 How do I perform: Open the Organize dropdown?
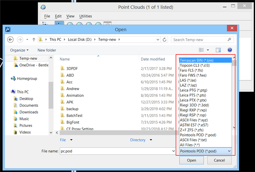[19, 50]
